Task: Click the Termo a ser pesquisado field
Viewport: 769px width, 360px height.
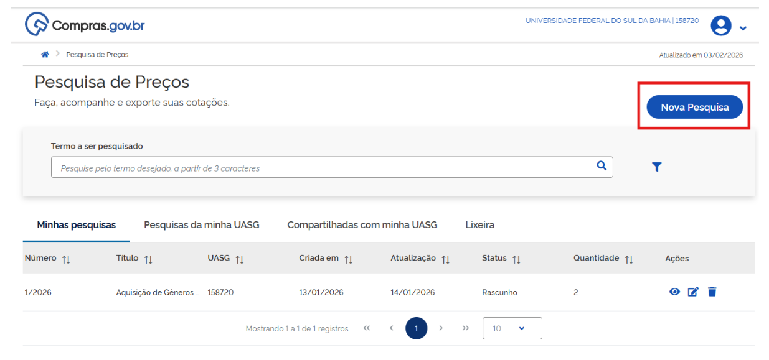Action: tap(324, 168)
